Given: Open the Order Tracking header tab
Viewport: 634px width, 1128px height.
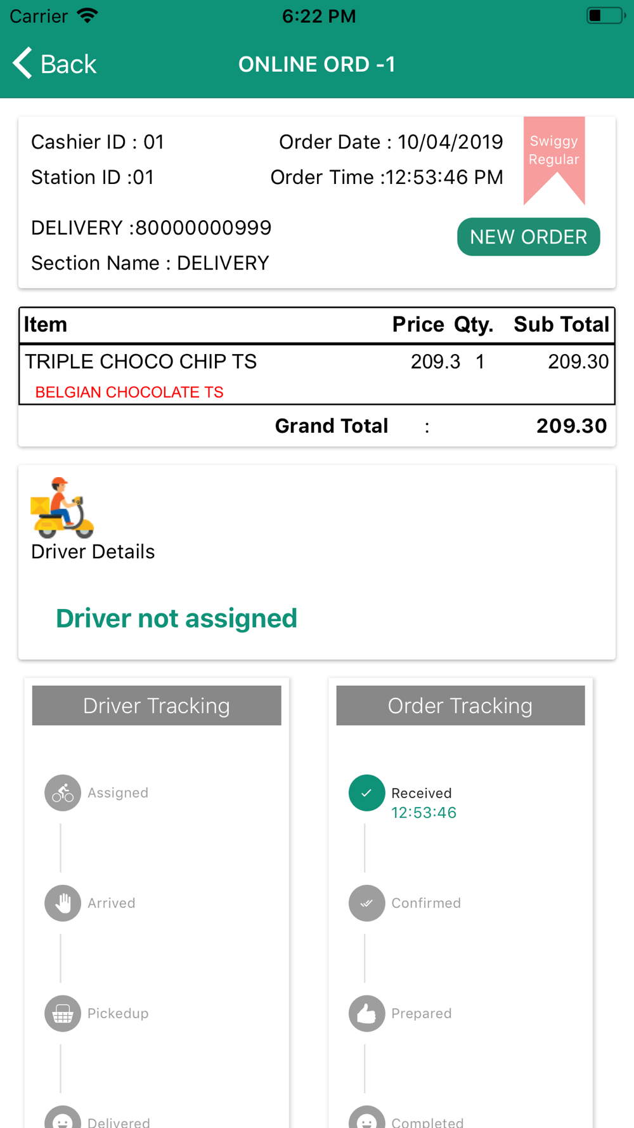Looking at the screenshot, I should pos(460,705).
